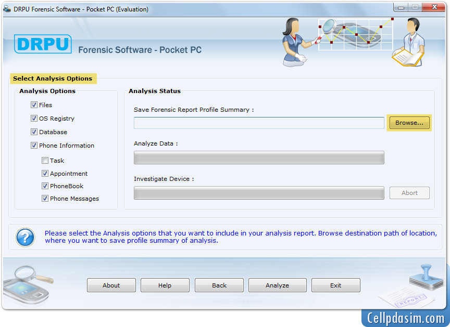
Task: Click 'Save Forensic Report Profile Summary' label
Action: (x=194, y=110)
